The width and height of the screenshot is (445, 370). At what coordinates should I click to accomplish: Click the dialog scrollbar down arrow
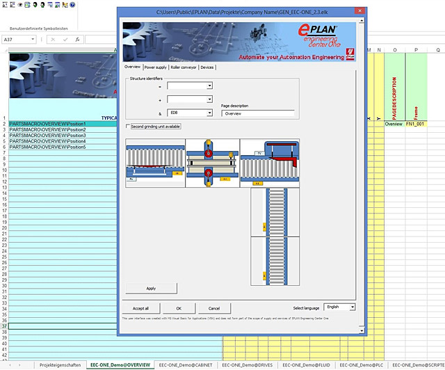[x=362, y=330]
